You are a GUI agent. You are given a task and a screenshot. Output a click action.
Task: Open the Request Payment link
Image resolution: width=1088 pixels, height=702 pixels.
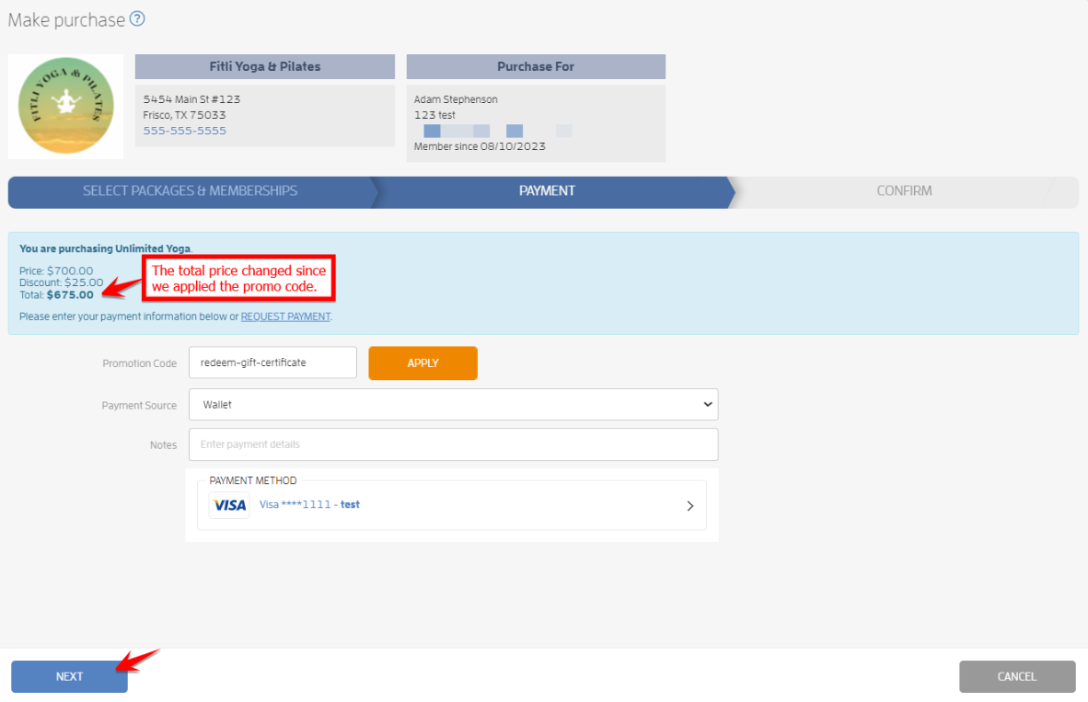(x=285, y=316)
